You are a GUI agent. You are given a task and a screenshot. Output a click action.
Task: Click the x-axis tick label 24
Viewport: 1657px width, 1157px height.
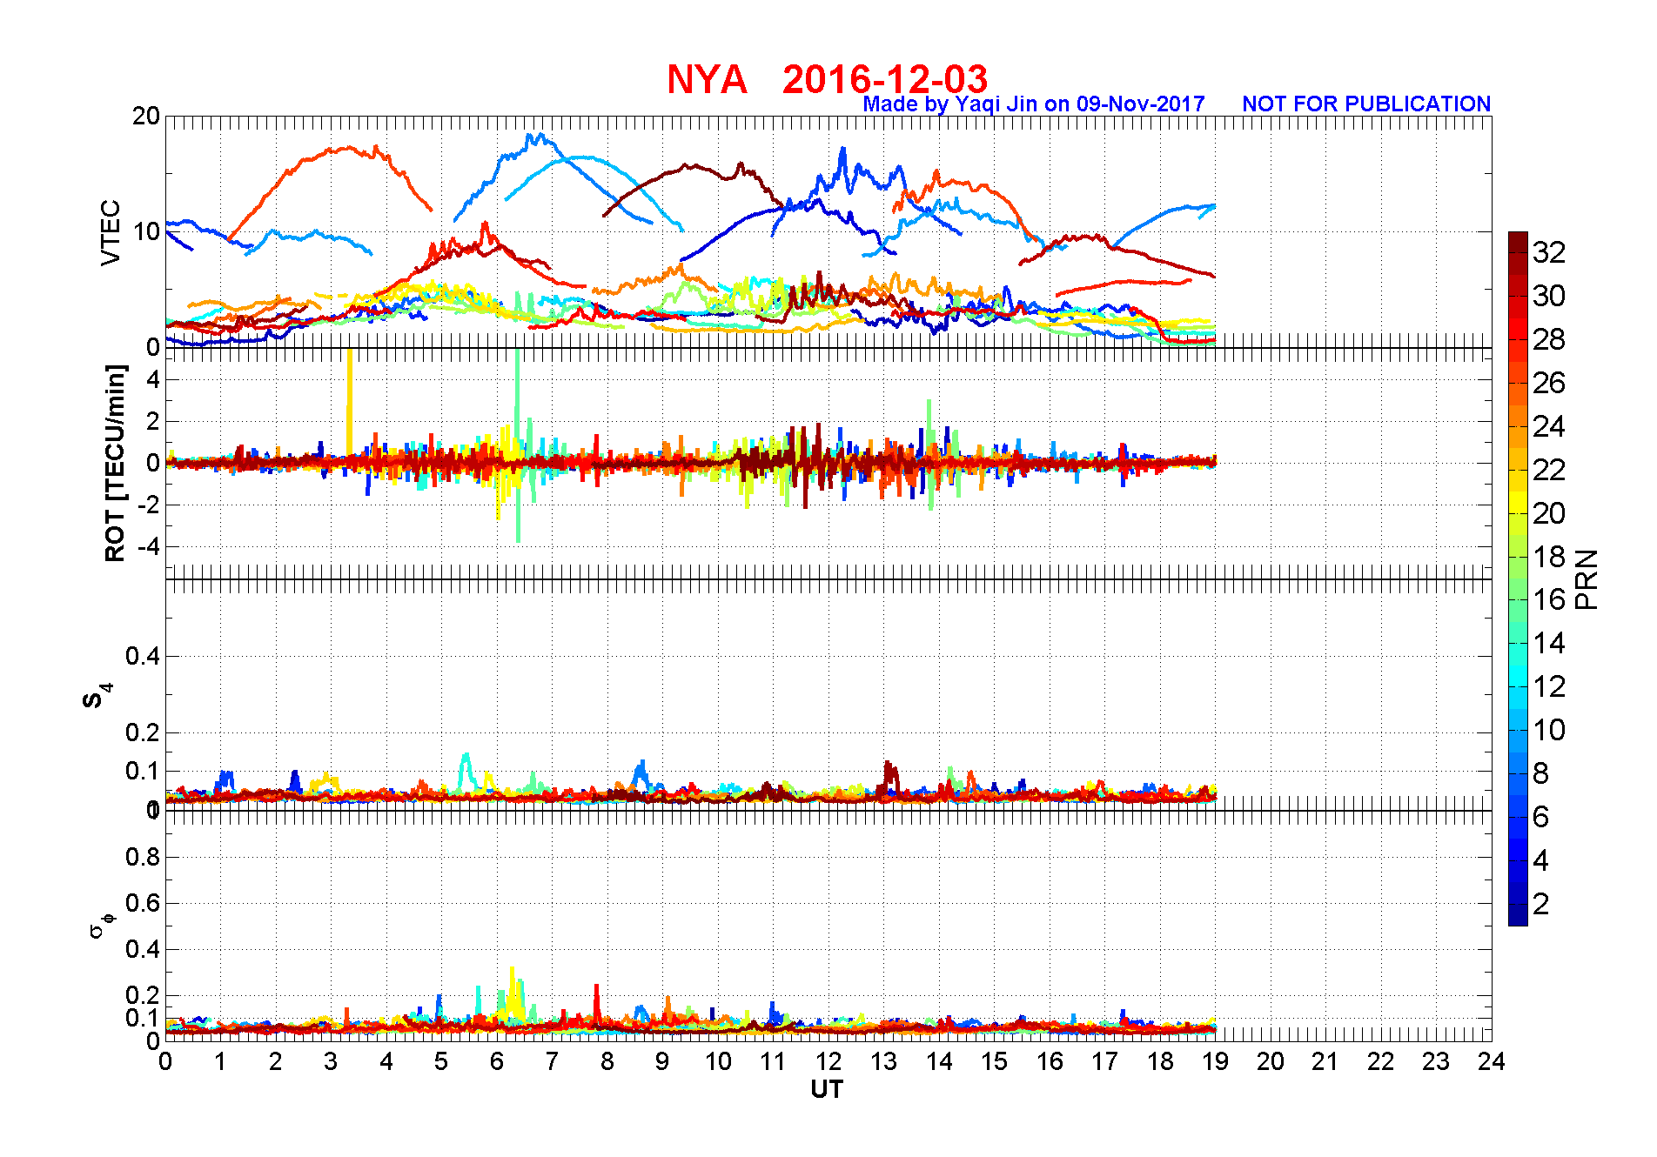point(1492,1061)
